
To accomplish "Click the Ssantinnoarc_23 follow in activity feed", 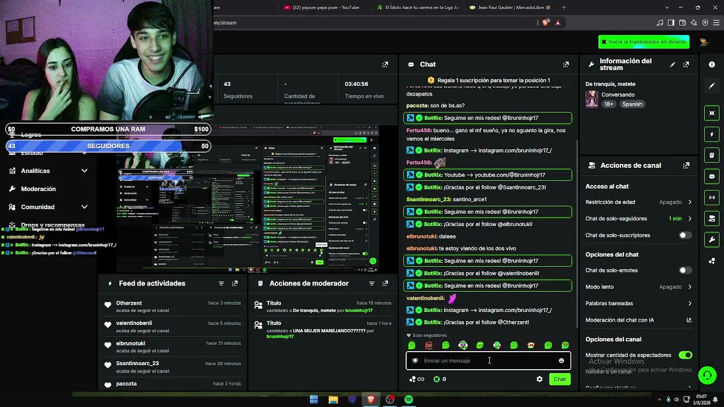I will (173, 367).
